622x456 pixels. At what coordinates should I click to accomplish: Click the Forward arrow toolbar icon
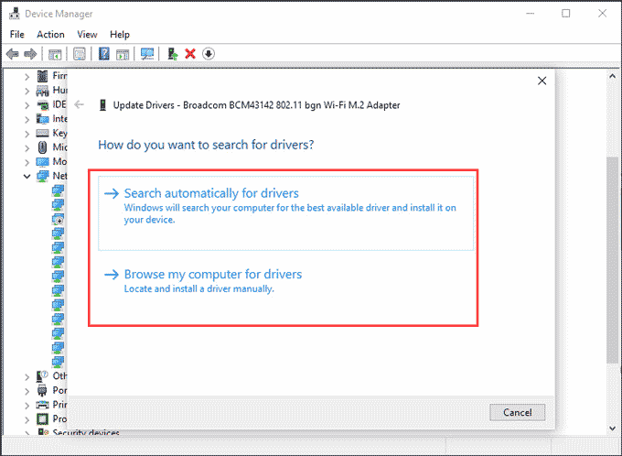pyautogui.click(x=30, y=54)
